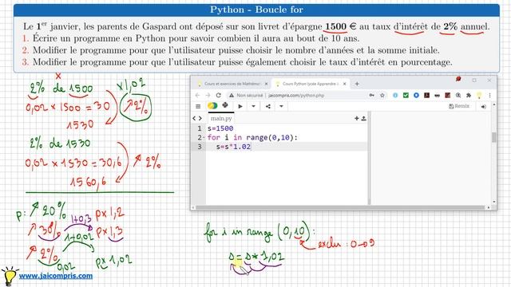Screen dimensions: 511x287
Task: Click code line 1 s=1500
Action: tap(220, 128)
